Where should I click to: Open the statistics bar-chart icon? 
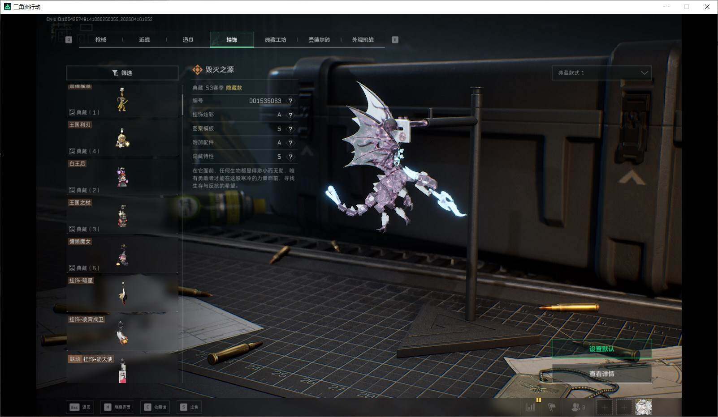tap(531, 407)
